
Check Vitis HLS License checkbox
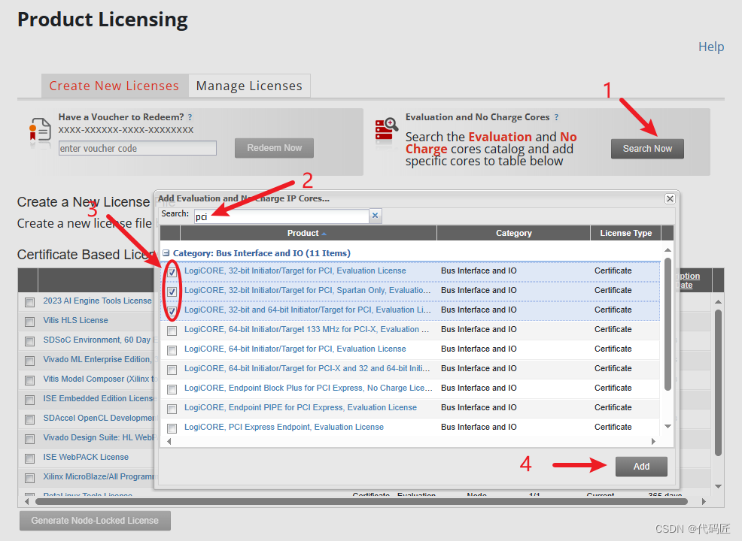(30, 322)
